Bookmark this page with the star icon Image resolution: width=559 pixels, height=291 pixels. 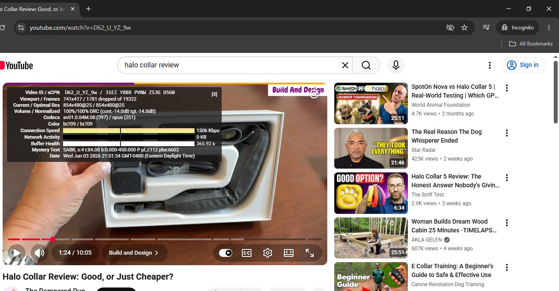[464, 28]
